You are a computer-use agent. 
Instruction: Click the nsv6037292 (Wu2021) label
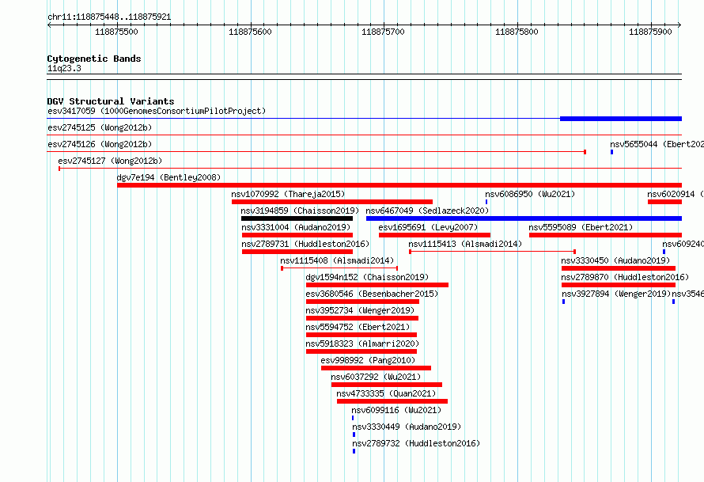[376, 377]
